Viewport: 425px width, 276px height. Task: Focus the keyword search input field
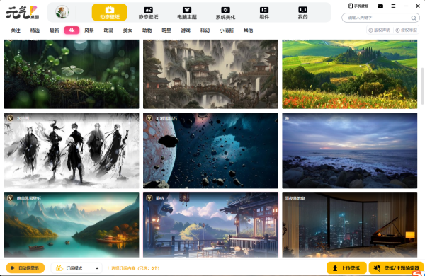click(x=380, y=18)
